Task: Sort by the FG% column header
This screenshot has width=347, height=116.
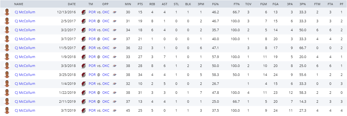Action: [x=215, y=4]
